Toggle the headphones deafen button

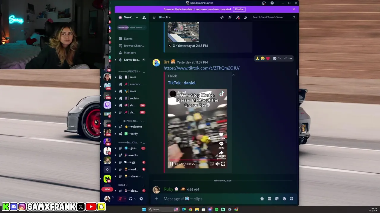pyautogui.click(x=131, y=199)
